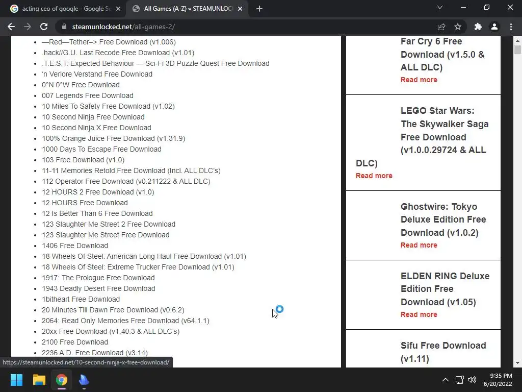The image size is (522, 392).
Task: Open 1bitheart Free Download link
Action: tap(81, 299)
